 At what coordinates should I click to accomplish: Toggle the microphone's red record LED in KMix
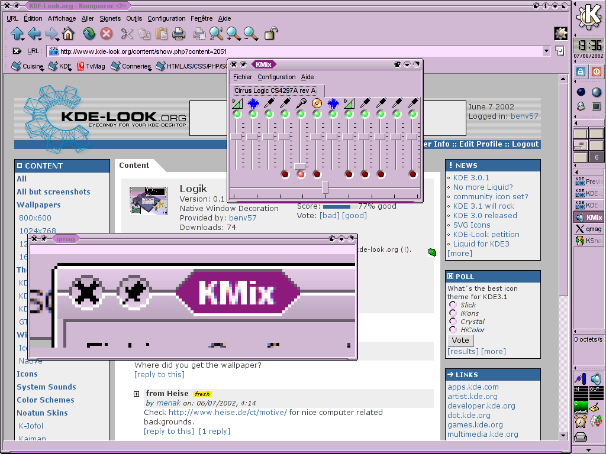click(x=301, y=174)
